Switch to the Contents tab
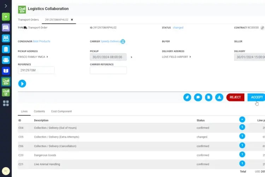Viewport: 265px width, 177px height. pyautogui.click(x=39, y=111)
